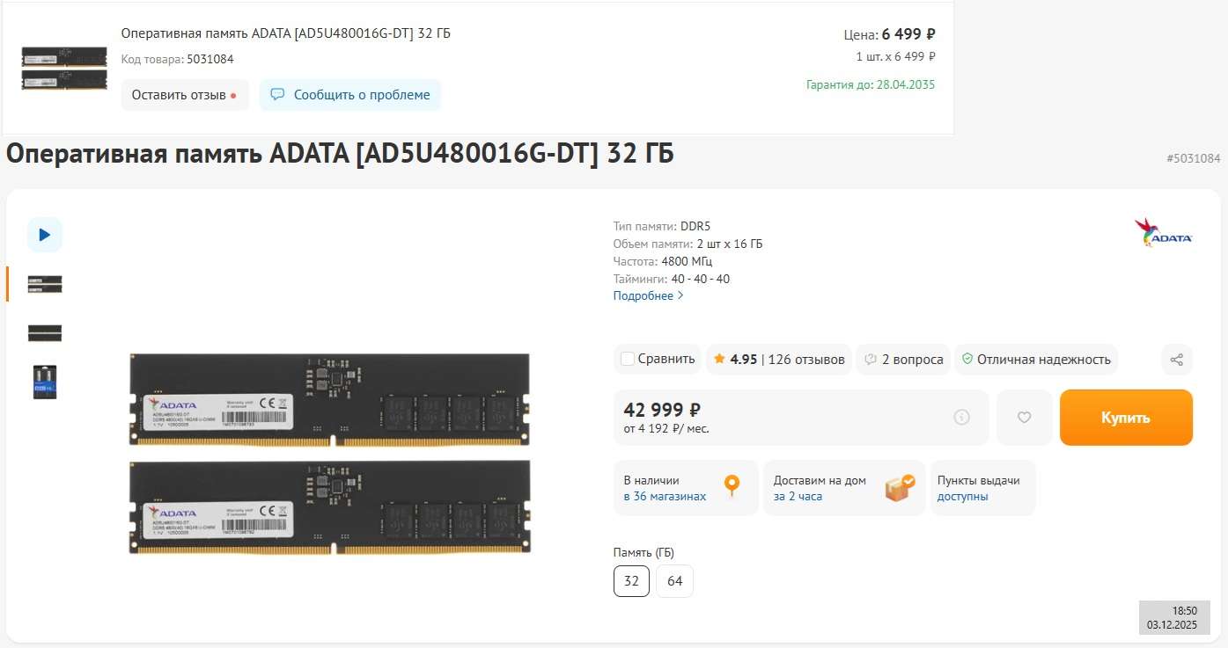Click the share icon
Image resolution: width=1228 pixels, height=648 pixels.
pyautogui.click(x=1177, y=359)
